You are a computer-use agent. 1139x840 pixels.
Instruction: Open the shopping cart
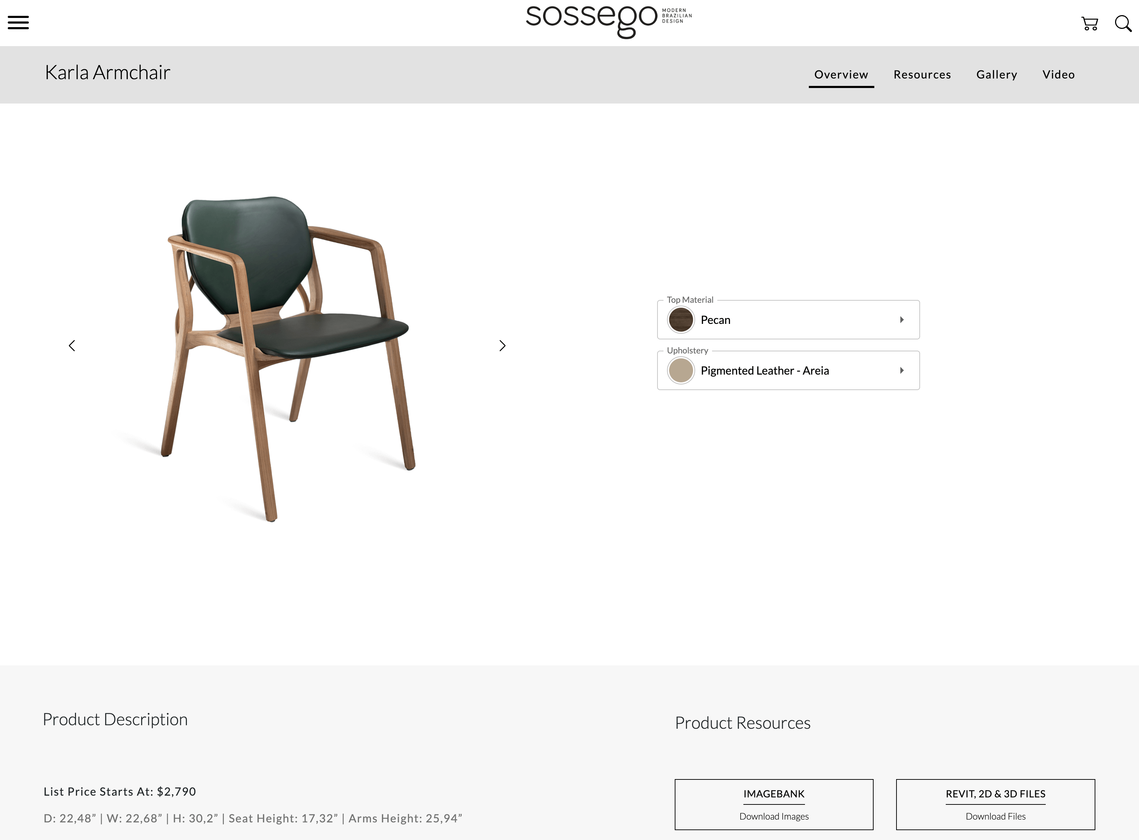[x=1090, y=23]
